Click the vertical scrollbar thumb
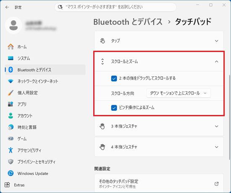The width and height of the screenshot is (231, 193). (x=229, y=117)
